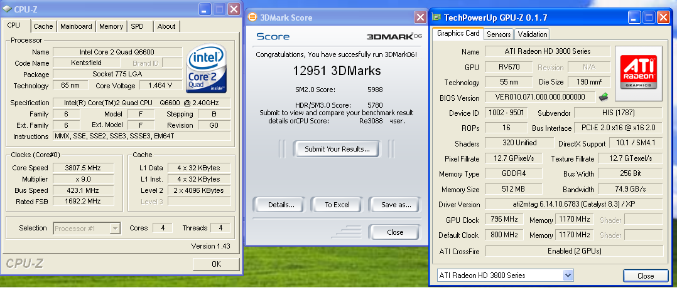Click the HDR/SM3.0 Score value 5780
Image resolution: width=677 pixels, height=288 pixels.
tap(374, 105)
